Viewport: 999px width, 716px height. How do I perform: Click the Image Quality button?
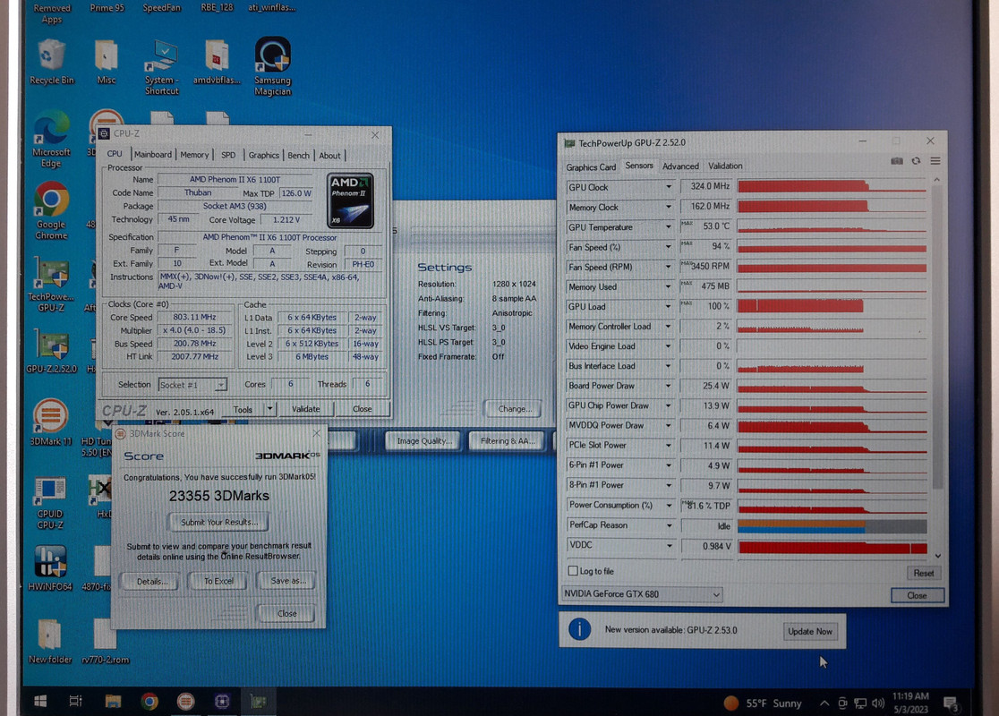[423, 441]
